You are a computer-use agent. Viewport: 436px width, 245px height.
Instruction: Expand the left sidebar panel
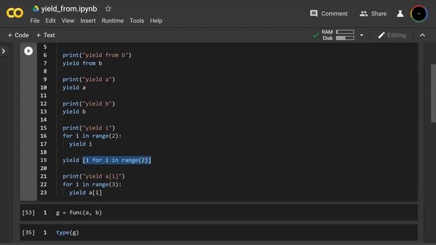tap(3, 51)
